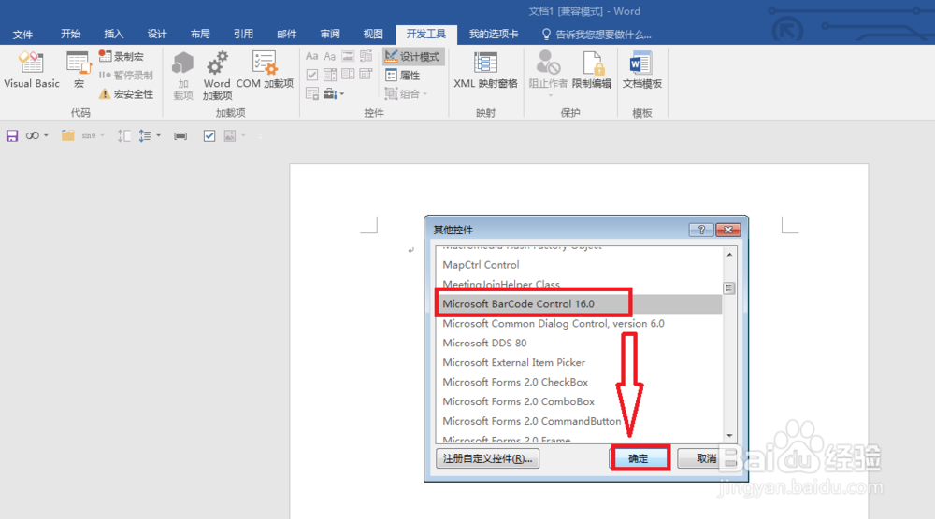Select Microsoft BarCode Control 16.0
Screen dimensions: 935x519
tap(579, 303)
